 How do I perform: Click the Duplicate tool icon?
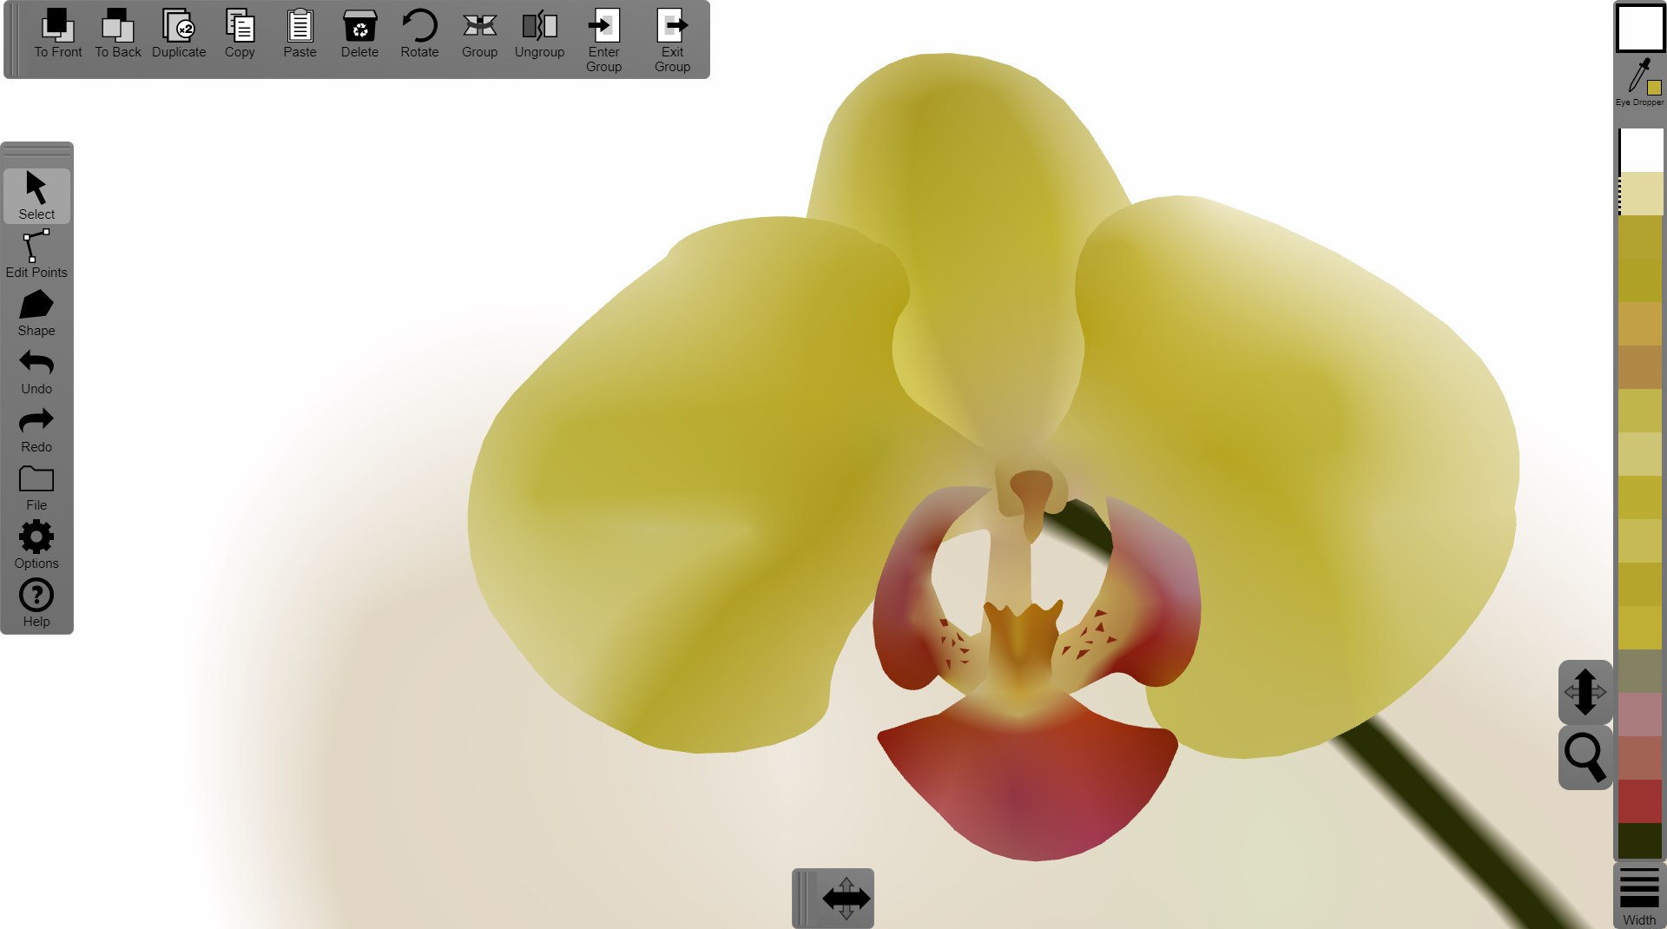click(x=178, y=35)
